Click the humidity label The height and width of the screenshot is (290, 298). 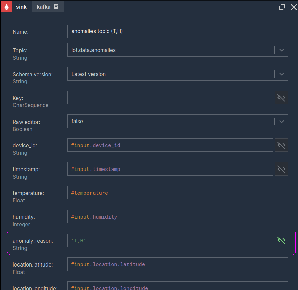24,217
